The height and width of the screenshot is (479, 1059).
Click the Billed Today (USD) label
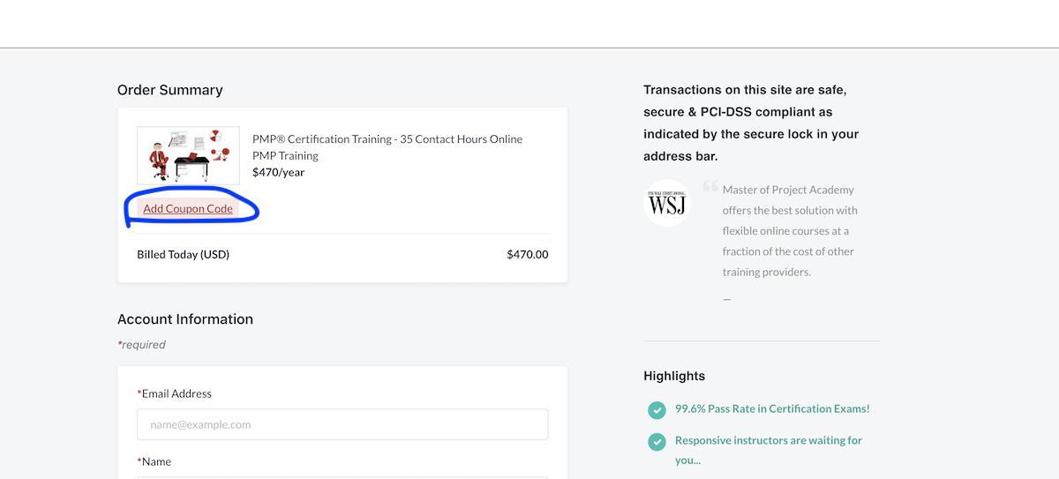(x=183, y=254)
